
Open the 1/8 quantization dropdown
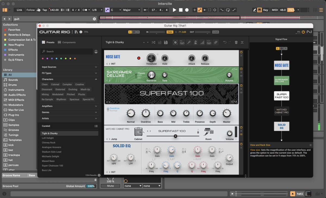pos(97,10)
